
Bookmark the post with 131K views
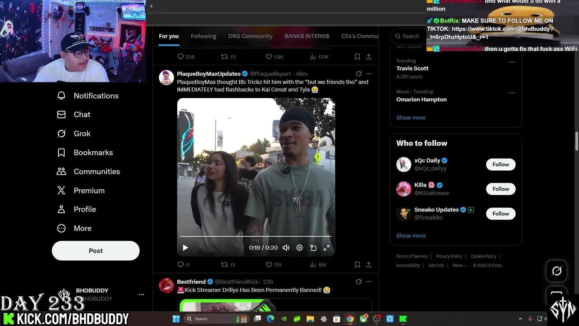[x=357, y=57]
